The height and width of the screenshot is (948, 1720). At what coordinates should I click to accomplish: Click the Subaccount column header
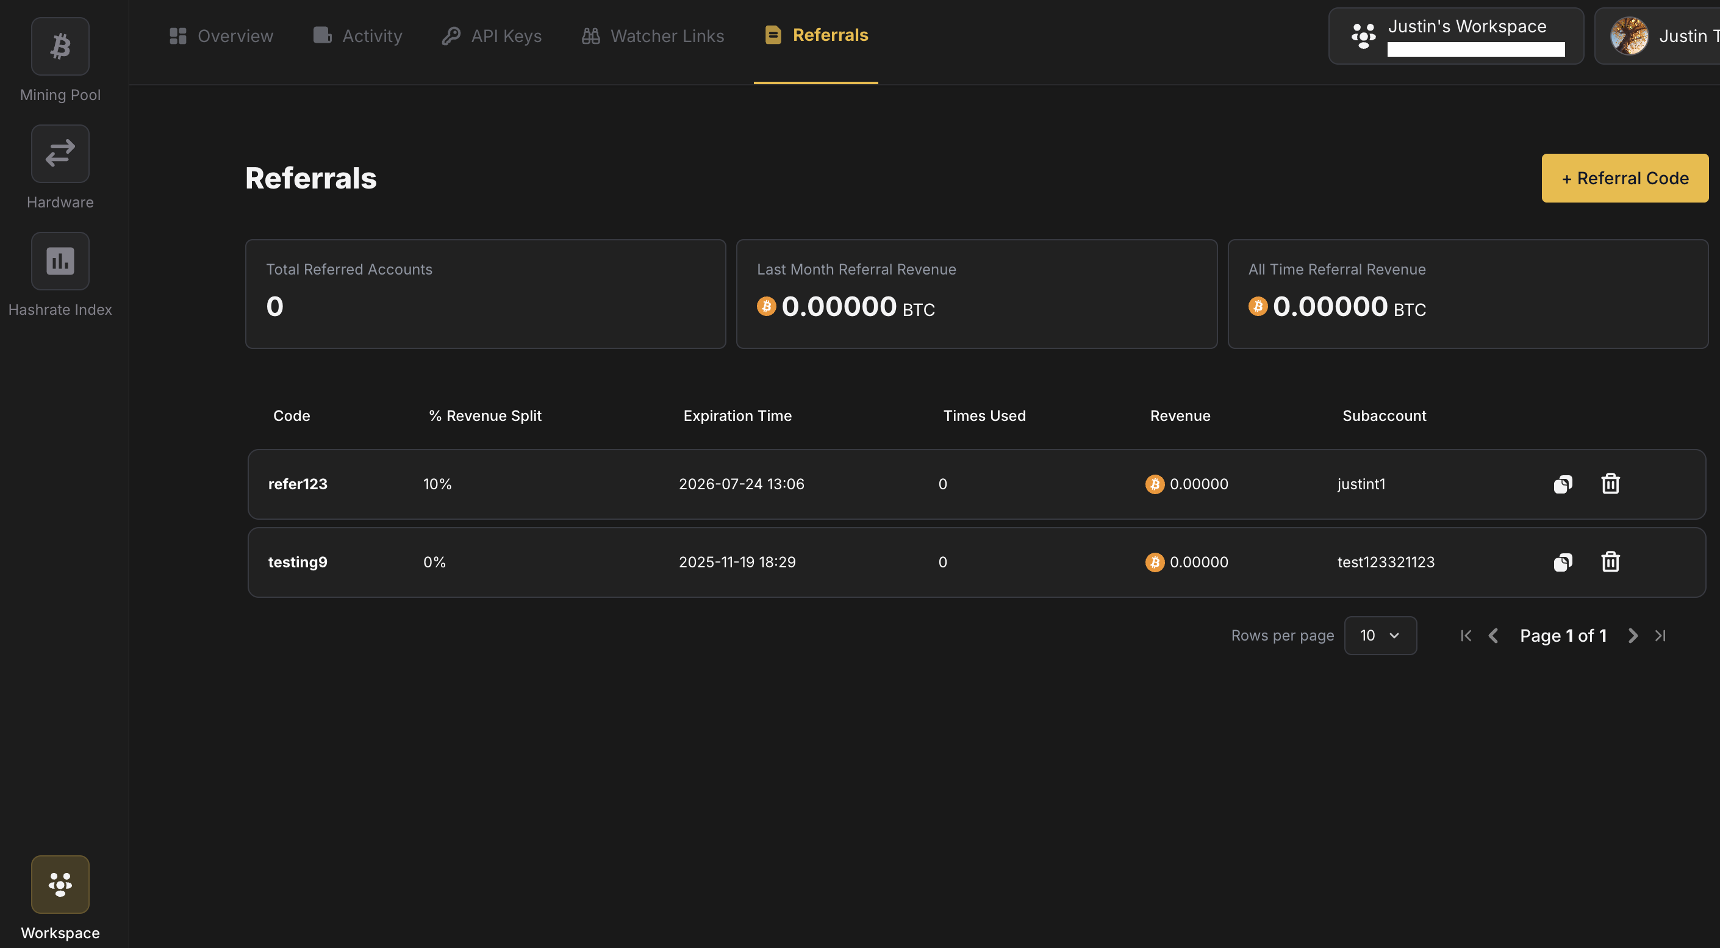click(x=1385, y=416)
